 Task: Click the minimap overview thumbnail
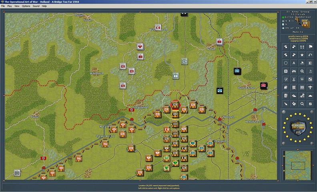tap(298, 165)
